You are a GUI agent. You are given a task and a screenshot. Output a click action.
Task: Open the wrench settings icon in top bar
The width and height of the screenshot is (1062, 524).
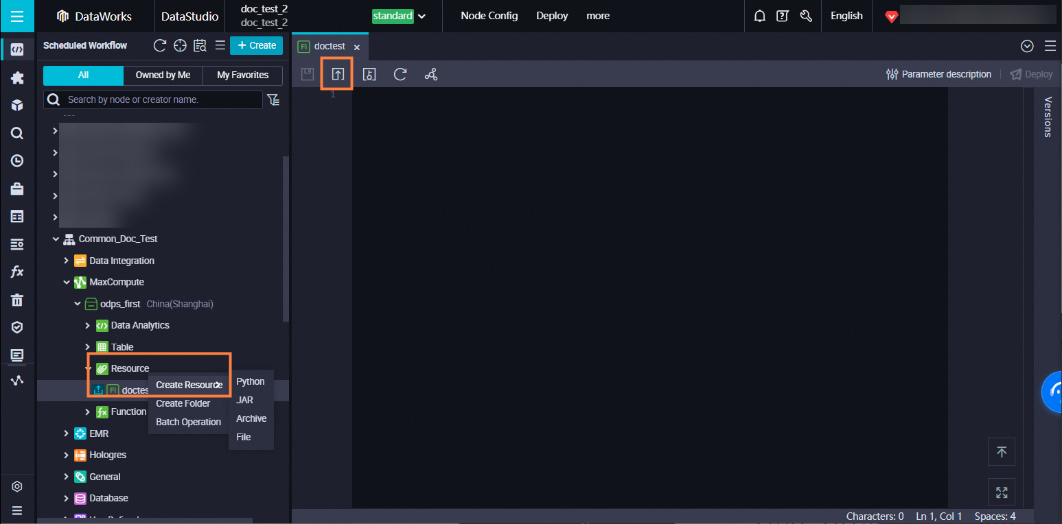tap(806, 16)
